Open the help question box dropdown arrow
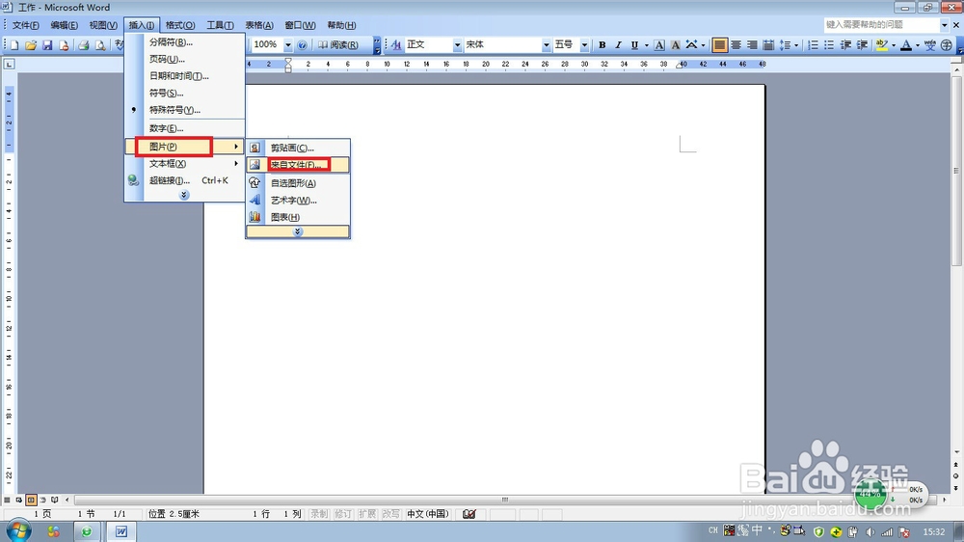The image size is (964, 542). [x=945, y=25]
